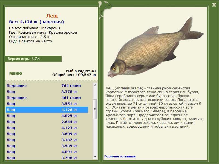Image resolution: width=219 pixels, height=164 pixels.
Task: Open the МЕНЮ button
Action: coord(16,74)
